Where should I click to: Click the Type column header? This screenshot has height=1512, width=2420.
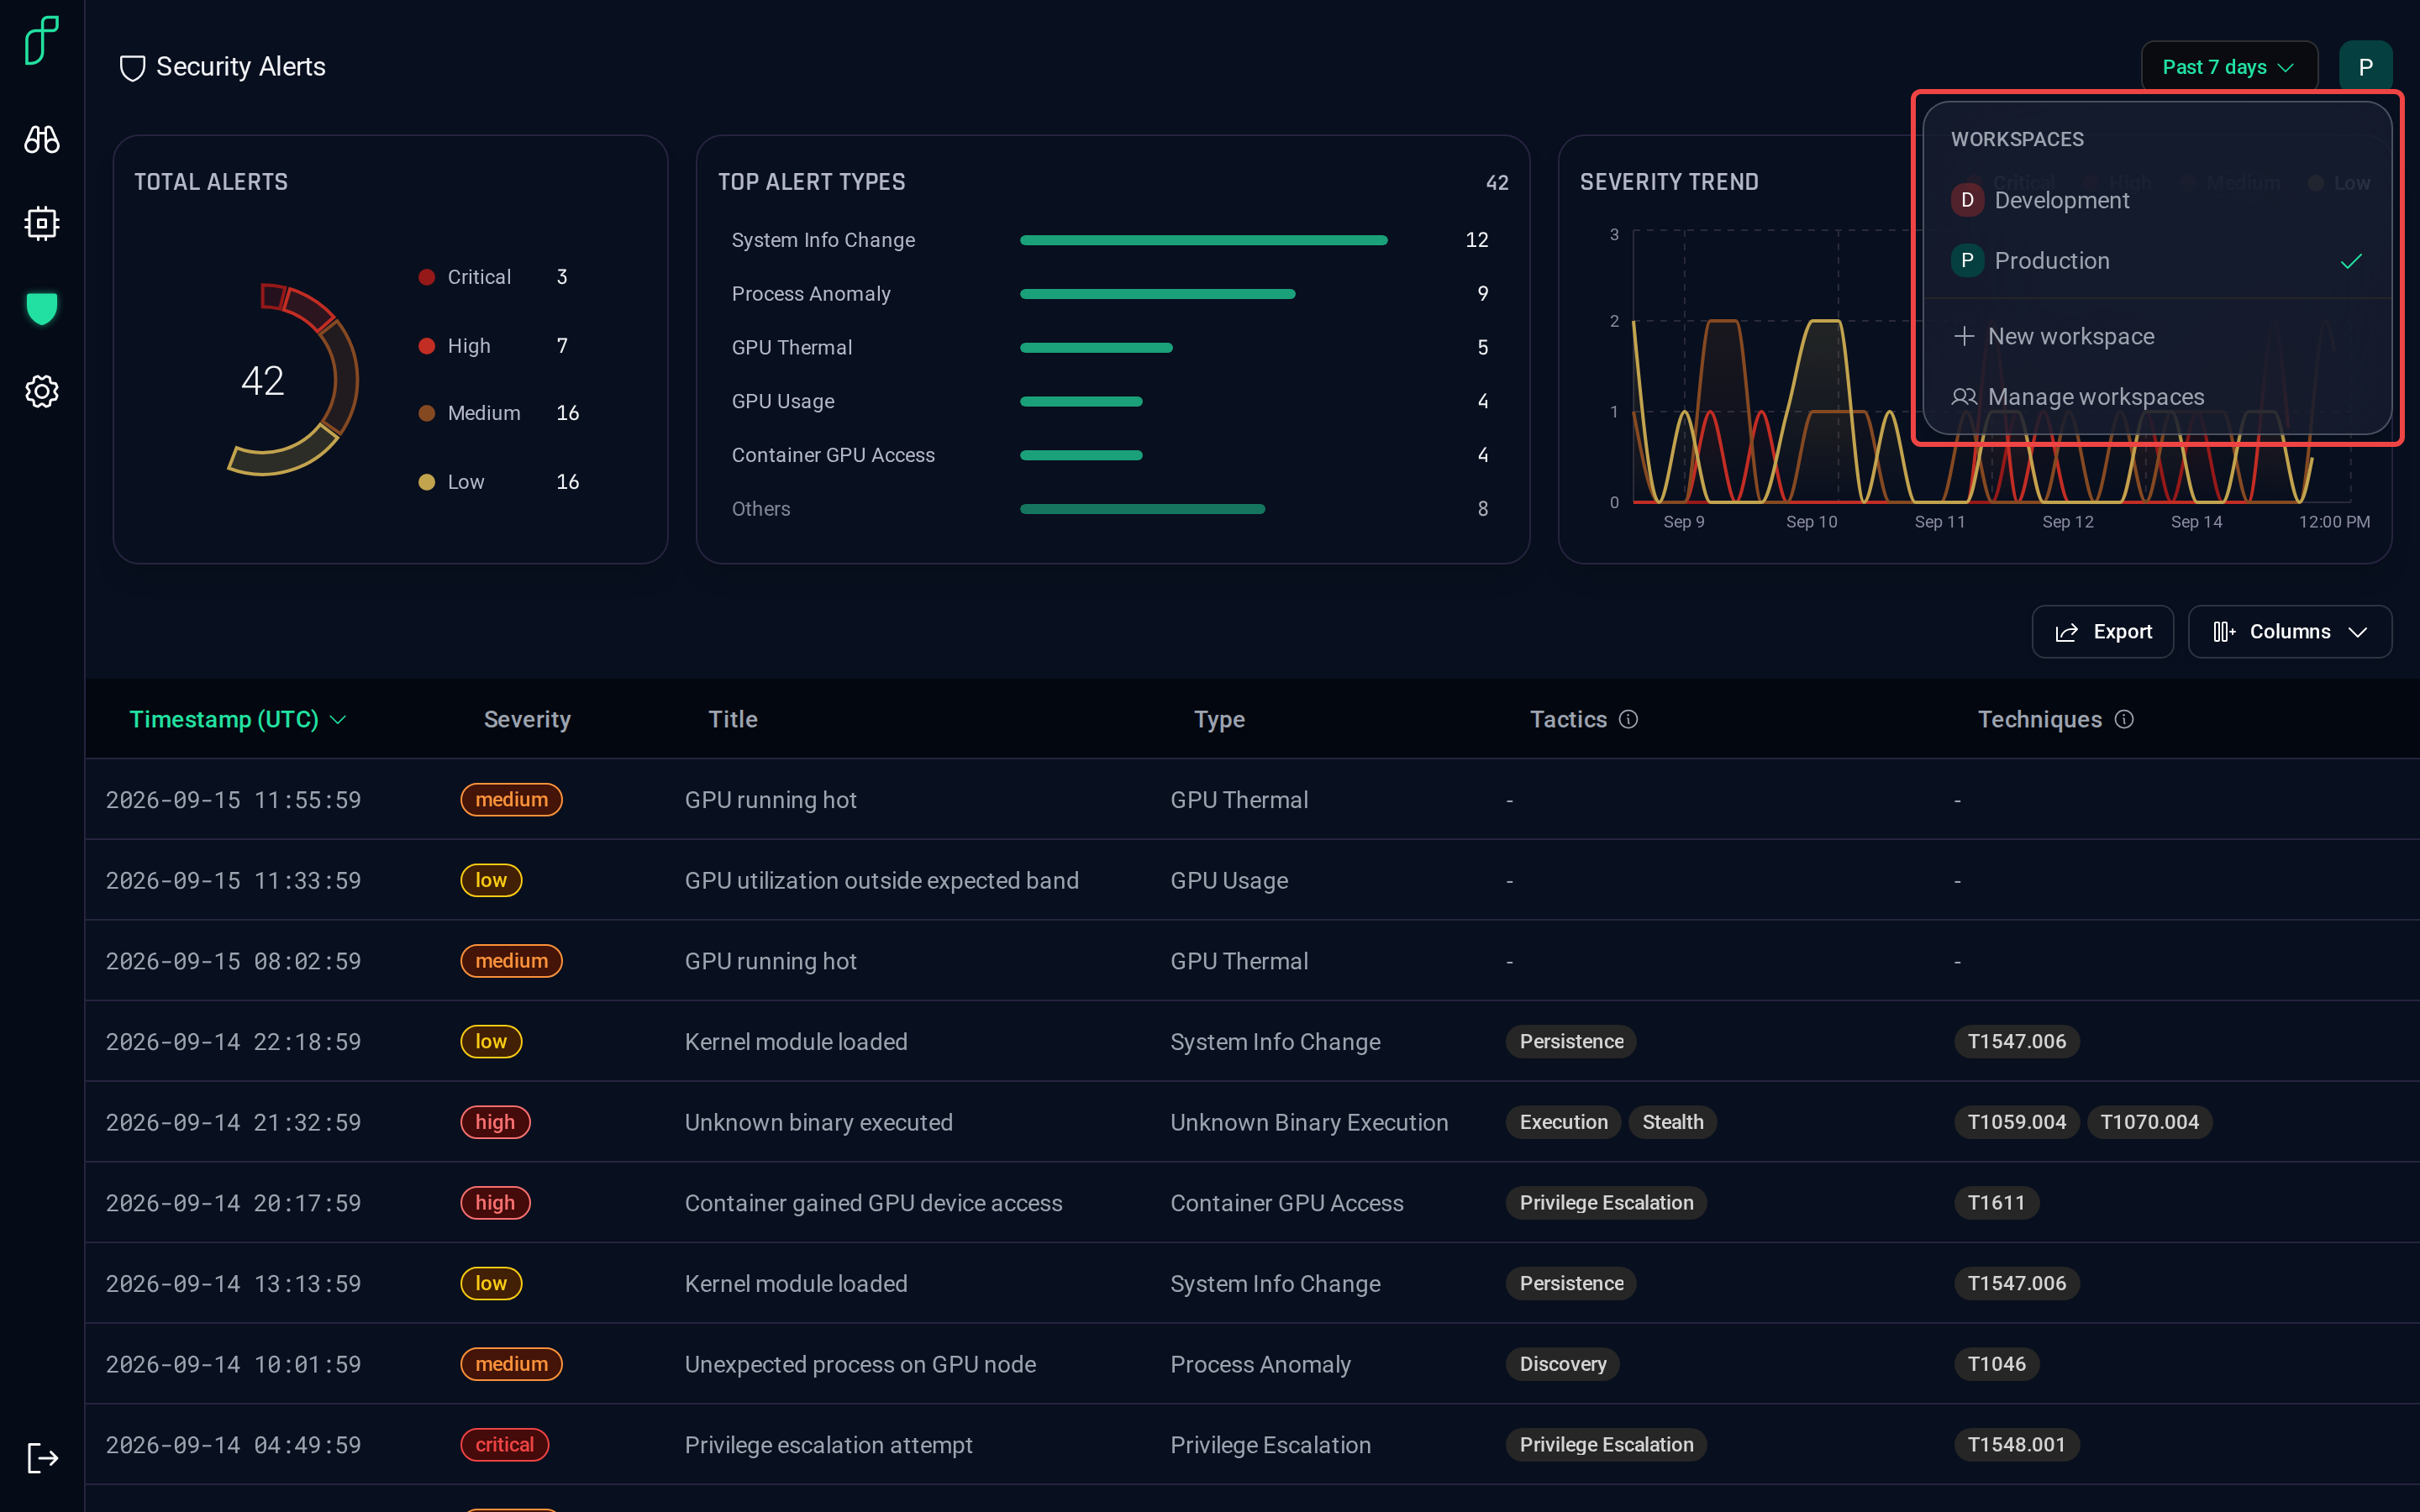coord(1219,719)
